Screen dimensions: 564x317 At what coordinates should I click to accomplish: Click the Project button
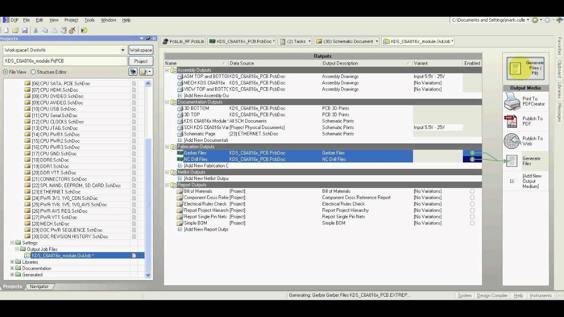(x=141, y=61)
